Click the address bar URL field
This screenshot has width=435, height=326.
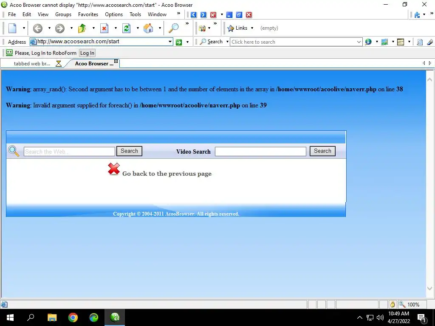[x=102, y=42]
